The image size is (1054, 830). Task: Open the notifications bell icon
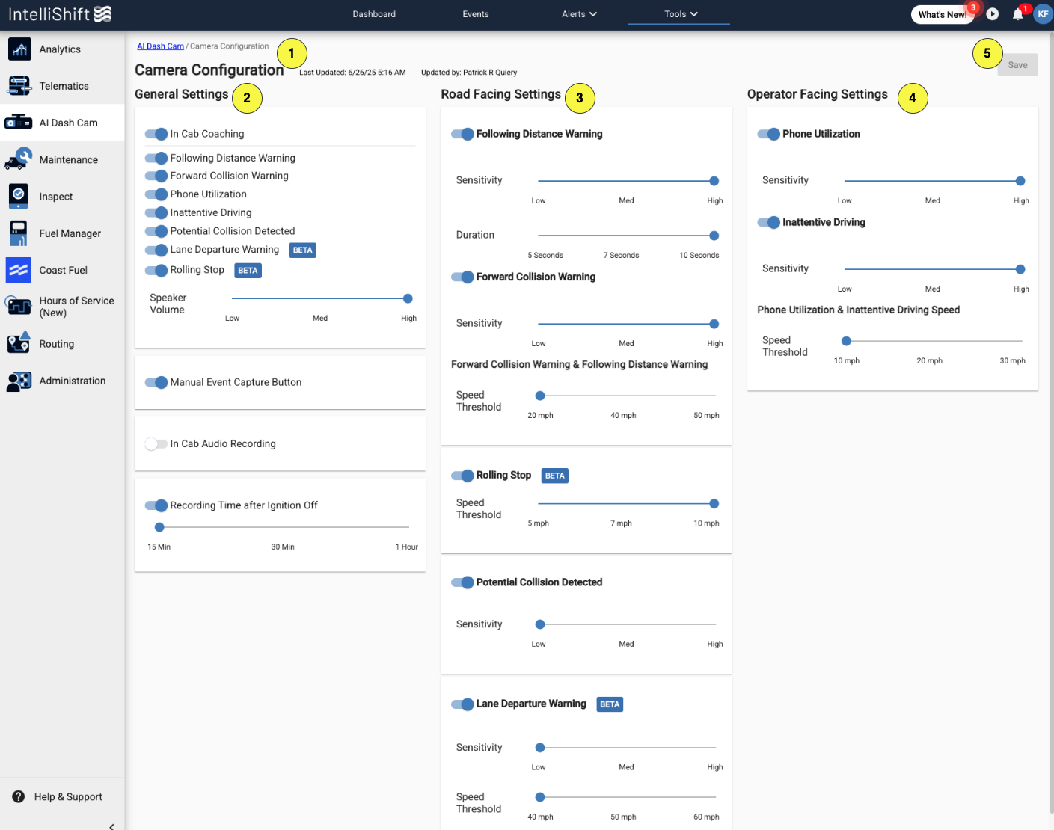pos(1018,13)
